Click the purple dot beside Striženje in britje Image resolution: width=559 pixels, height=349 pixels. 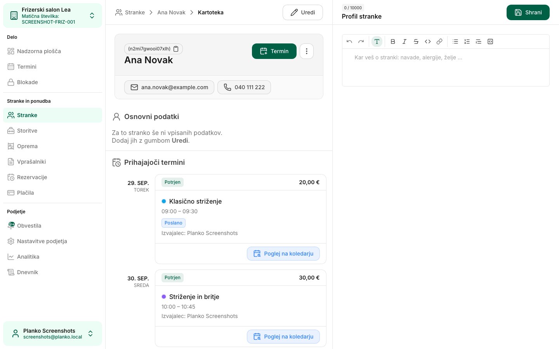[164, 297]
